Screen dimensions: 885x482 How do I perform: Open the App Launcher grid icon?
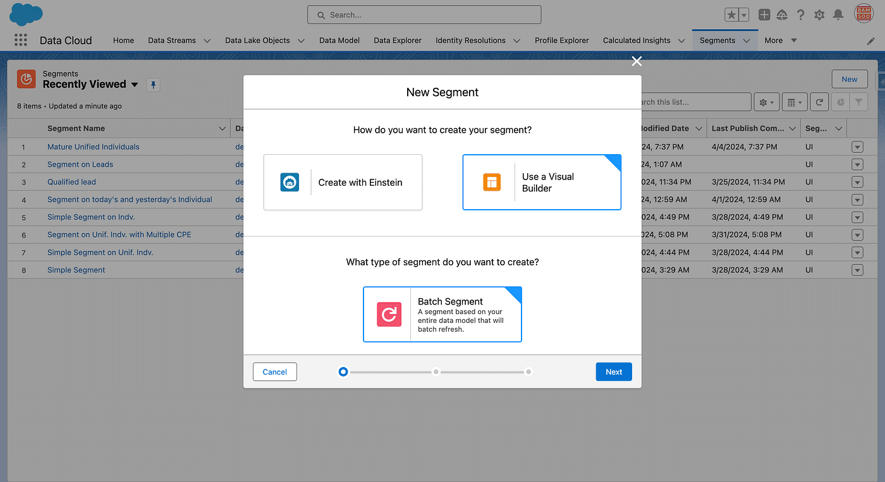pos(21,40)
